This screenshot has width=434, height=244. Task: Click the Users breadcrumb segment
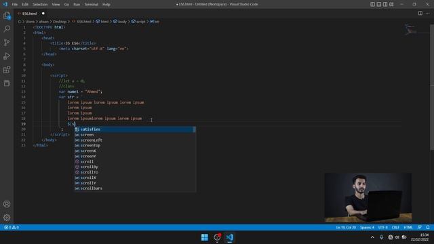coord(30,22)
